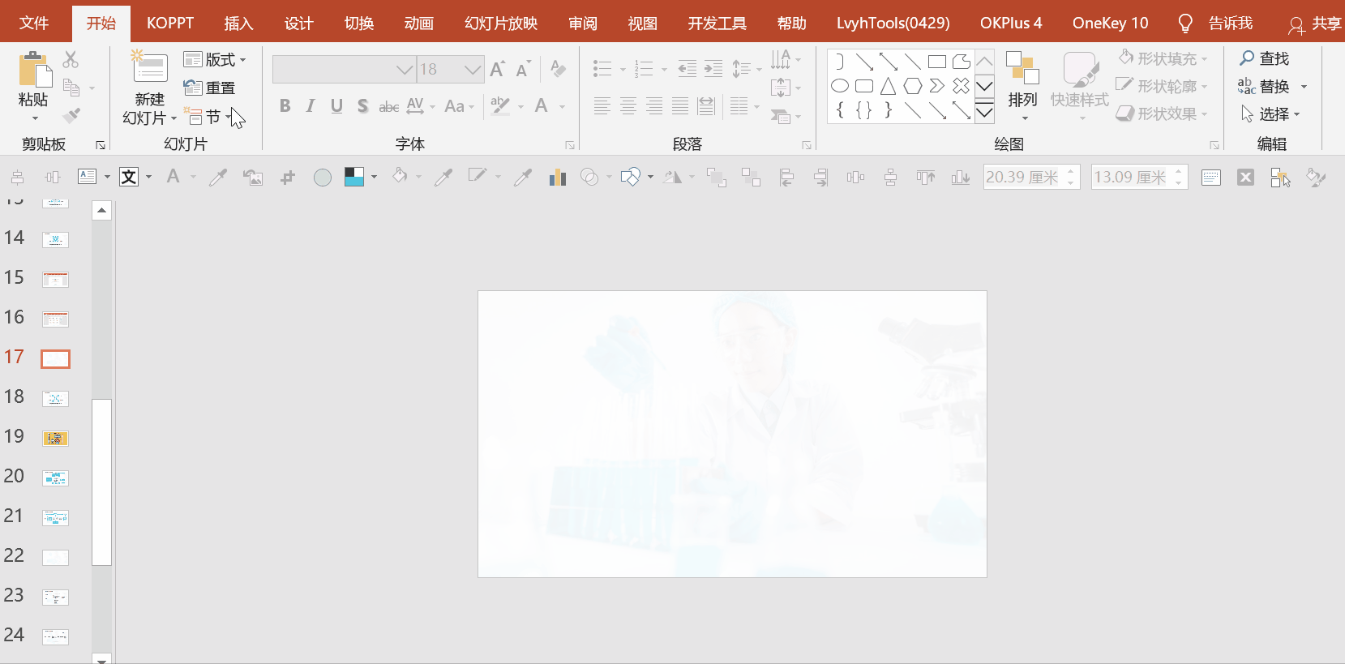This screenshot has width=1345, height=664.
Task: Switch to the Design (设计) tab
Action: (x=298, y=23)
